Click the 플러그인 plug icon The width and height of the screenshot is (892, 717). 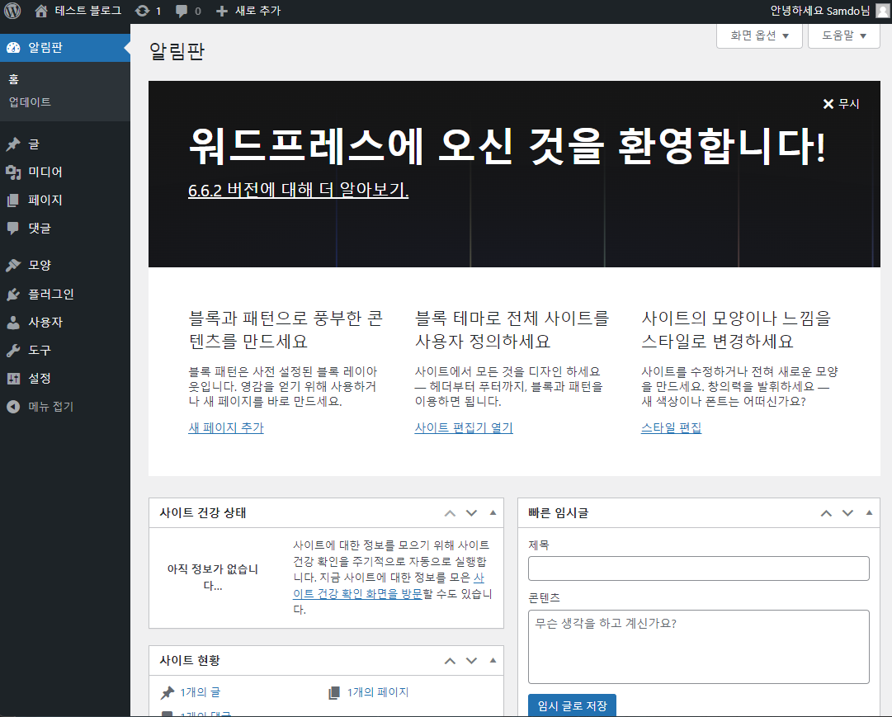pos(13,295)
